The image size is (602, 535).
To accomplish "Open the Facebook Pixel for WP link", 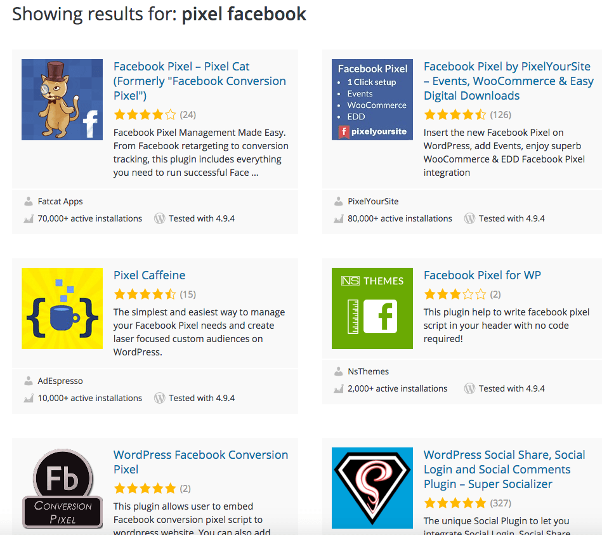I will tap(481, 275).
